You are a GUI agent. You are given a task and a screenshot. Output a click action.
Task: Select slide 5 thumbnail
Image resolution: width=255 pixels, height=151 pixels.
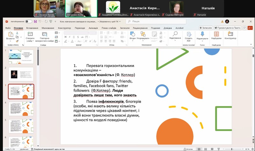[x=21, y=126]
